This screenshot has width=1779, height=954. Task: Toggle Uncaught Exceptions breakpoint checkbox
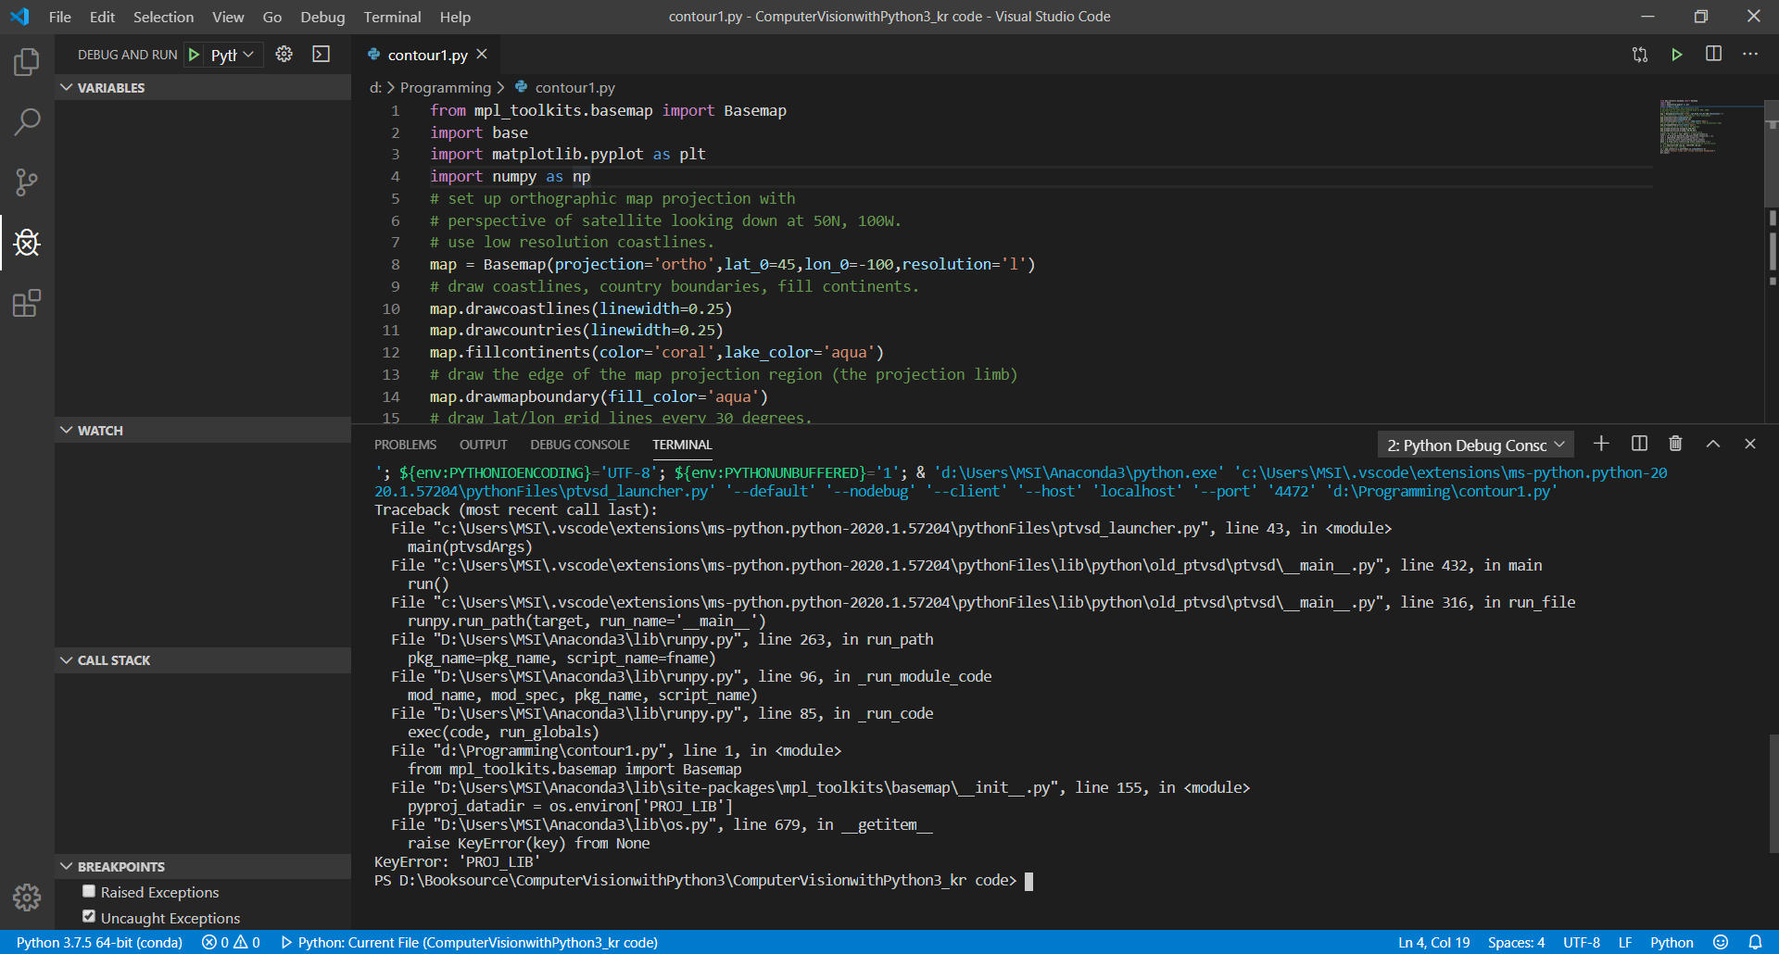(x=89, y=917)
